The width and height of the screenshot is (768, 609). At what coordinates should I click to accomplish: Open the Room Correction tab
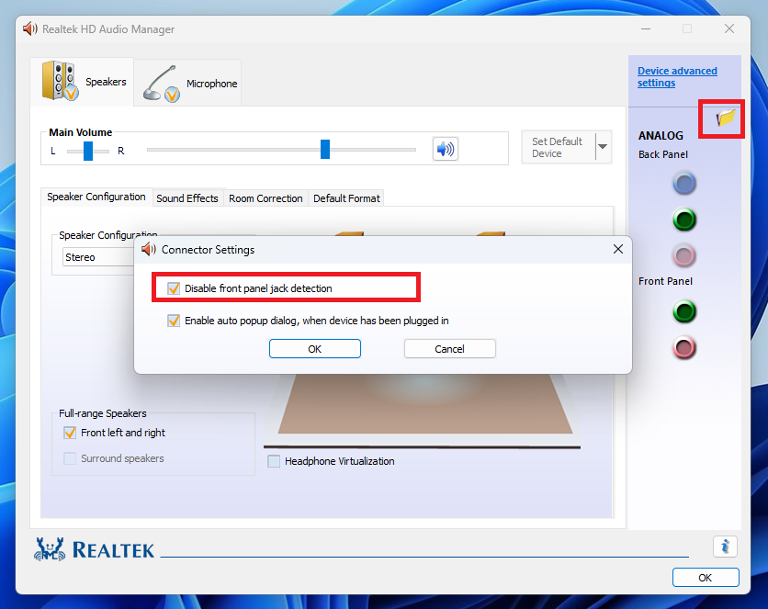click(x=266, y=198)
